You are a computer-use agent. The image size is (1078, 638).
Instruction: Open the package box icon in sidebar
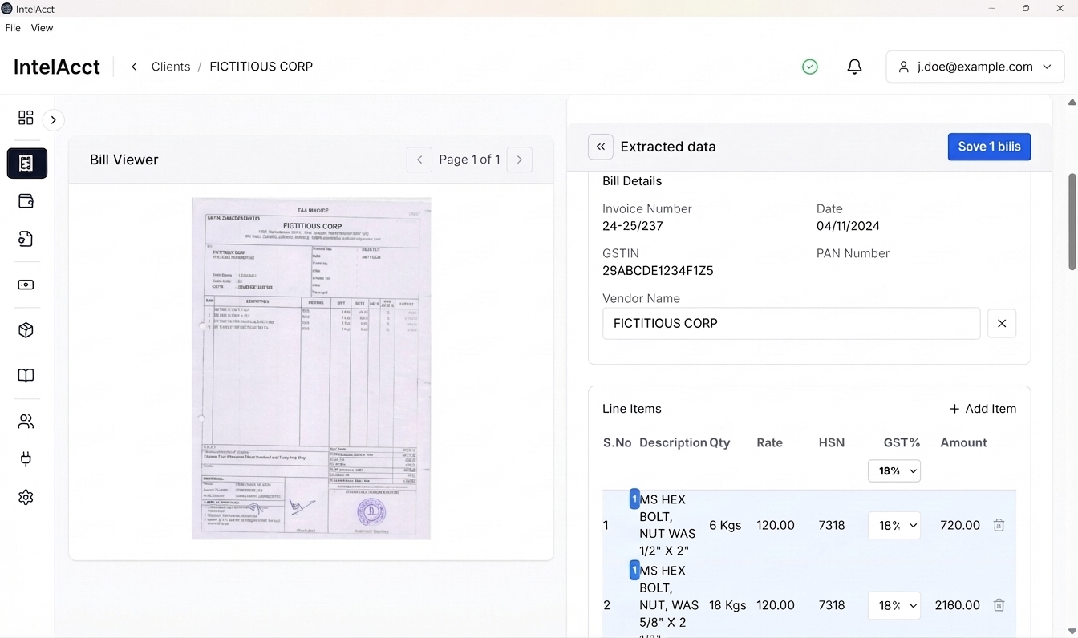(26, 330)
